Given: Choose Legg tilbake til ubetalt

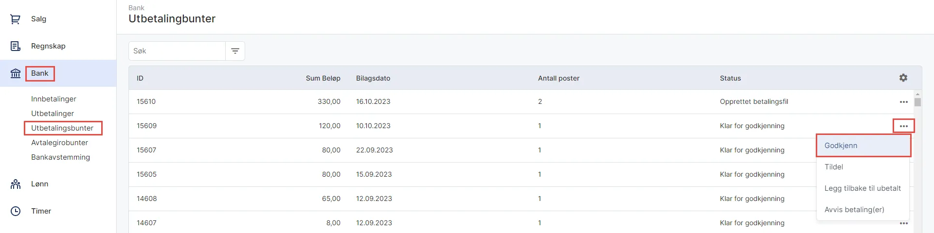Looking at the screenshot, I should 863,188.
